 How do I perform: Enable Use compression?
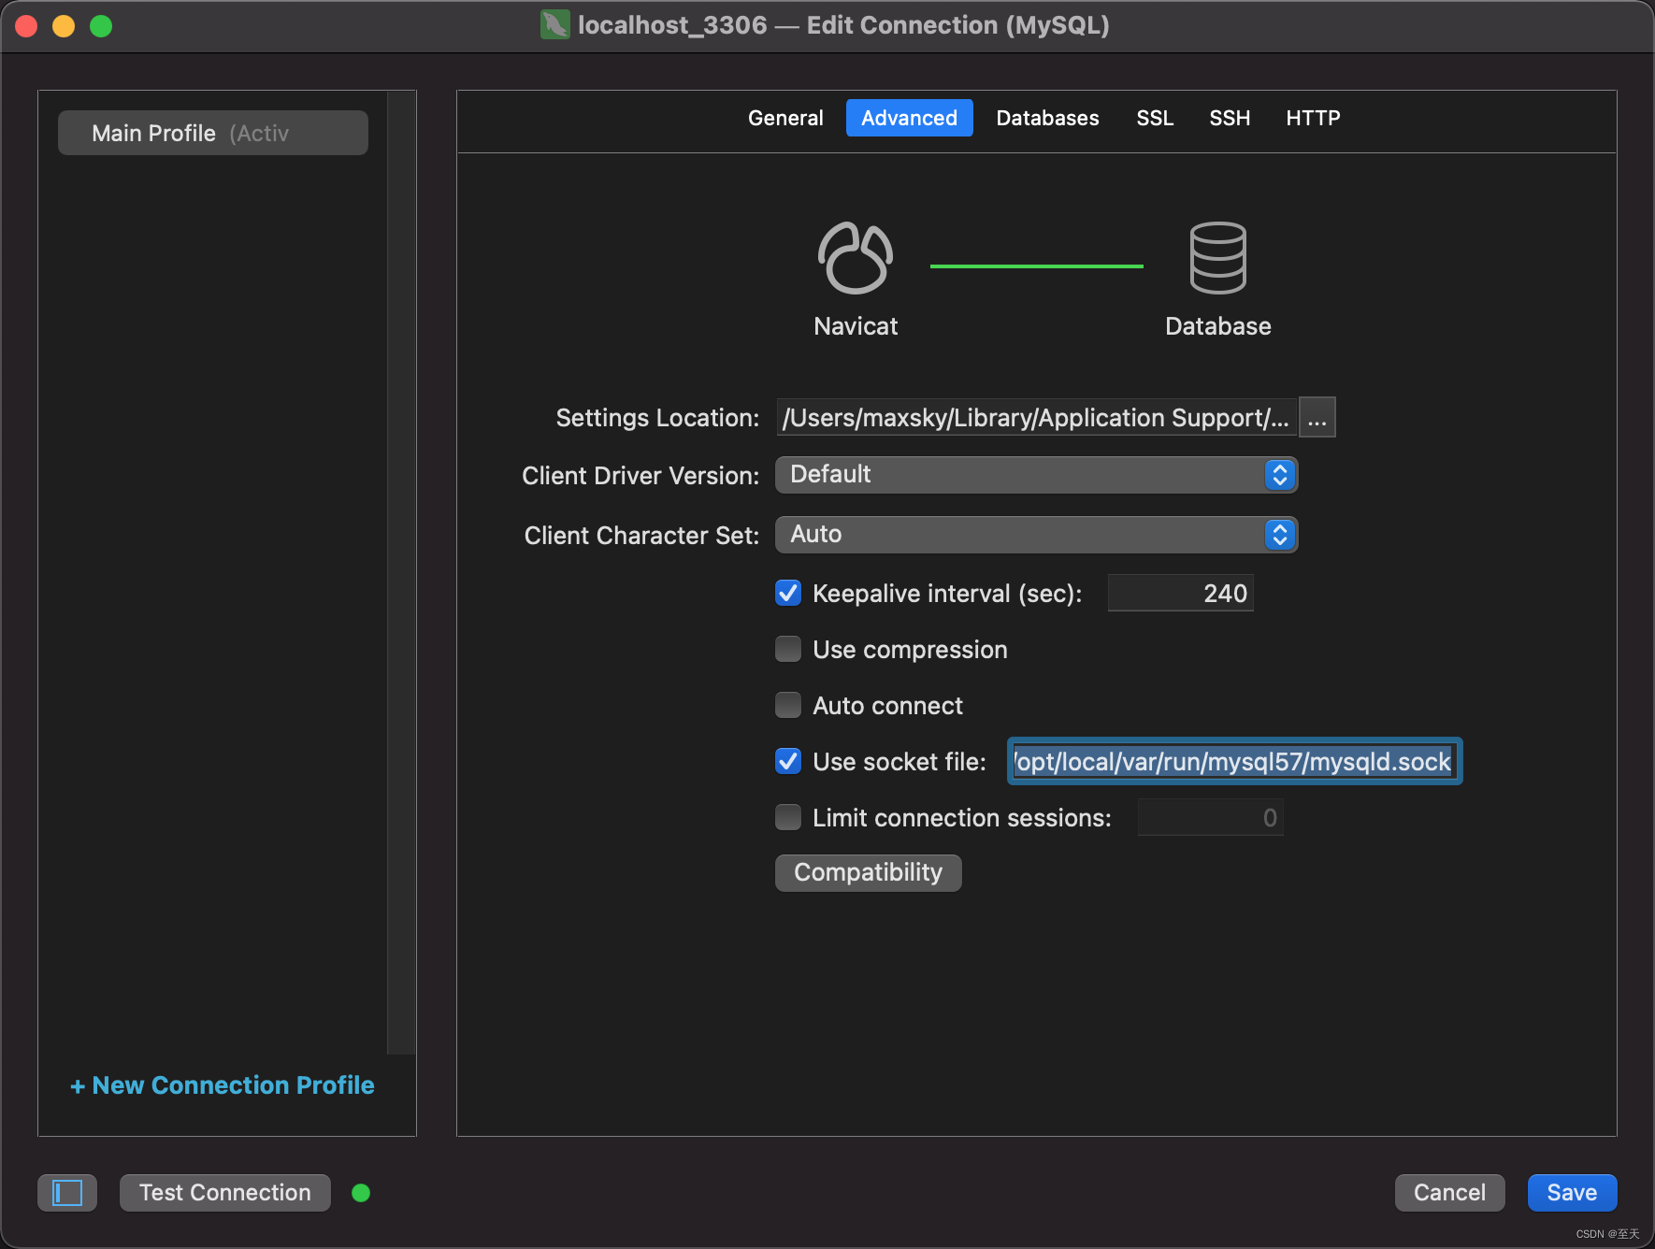click(788, 649)
